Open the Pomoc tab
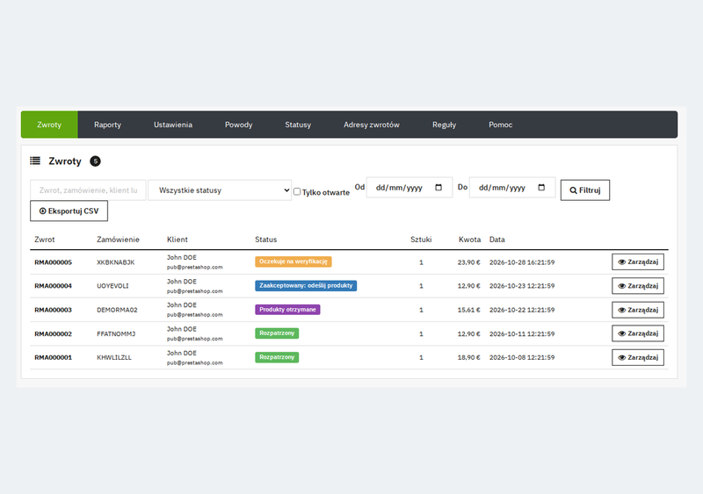Image resolution: width=703 pixels, height=494 pixels. click(500, 125)
